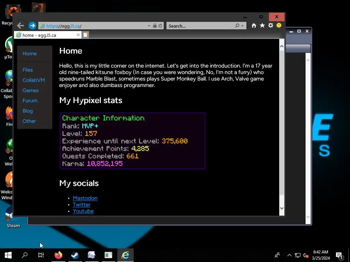Open Other sidebar link

(x=29, y=121)
